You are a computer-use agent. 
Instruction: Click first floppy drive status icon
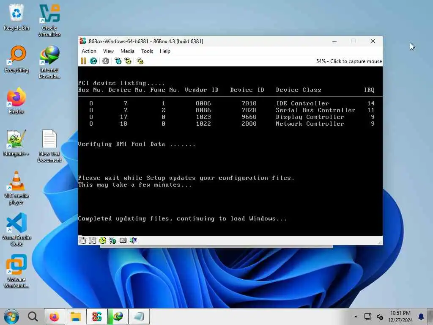coord(82,240)
